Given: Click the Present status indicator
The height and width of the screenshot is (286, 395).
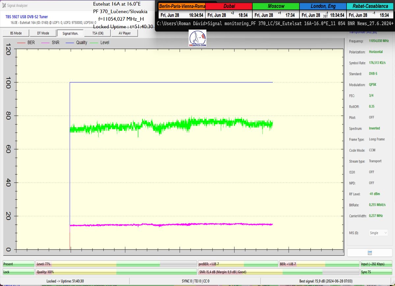Looking at the screenshot, I should pyautogui.click(x=18, y=264).
